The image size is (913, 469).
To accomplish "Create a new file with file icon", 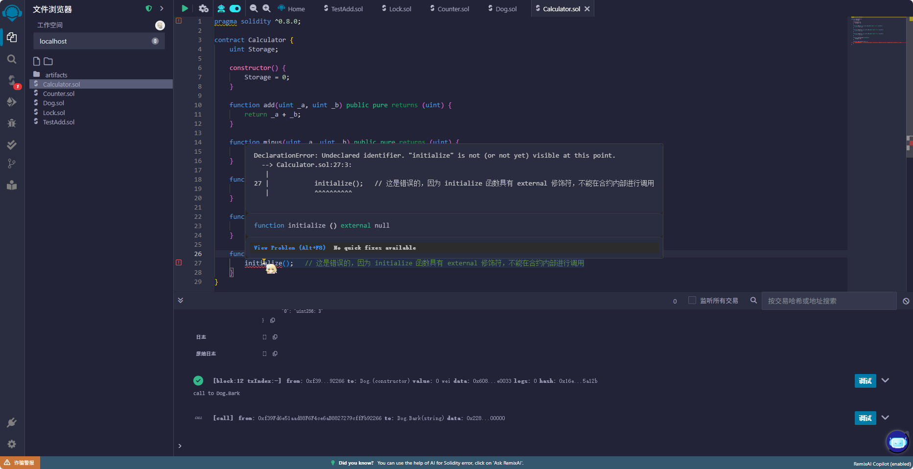I will (37, 61).
